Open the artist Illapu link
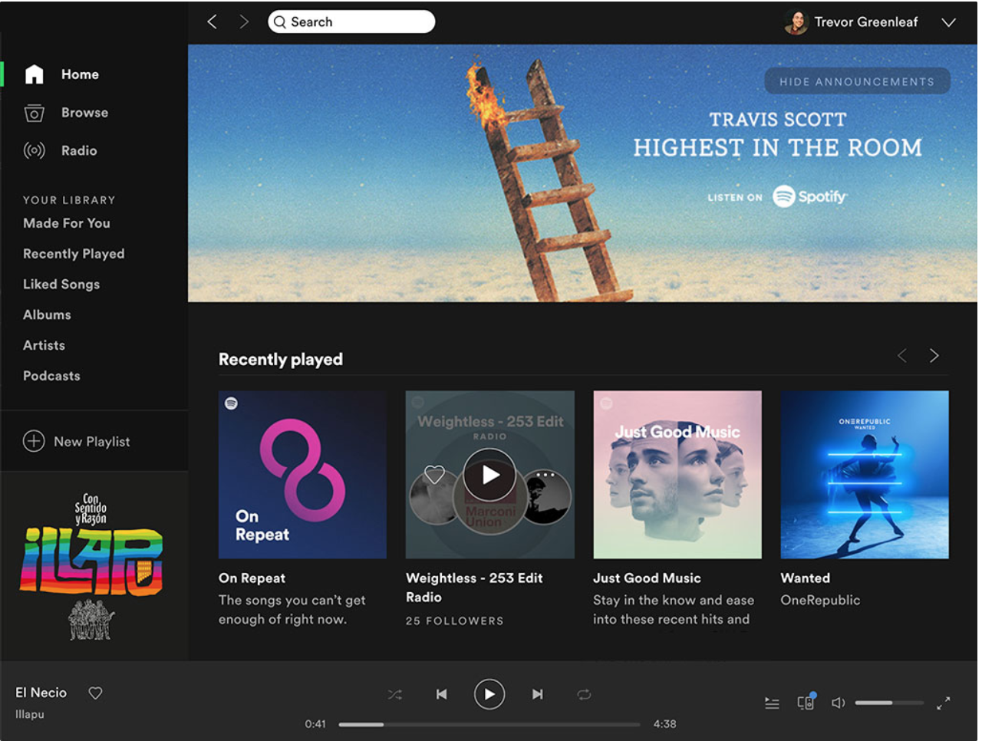The height and width of the screenshot is (744, 982). pyautogui.click(x=30, y=714)
